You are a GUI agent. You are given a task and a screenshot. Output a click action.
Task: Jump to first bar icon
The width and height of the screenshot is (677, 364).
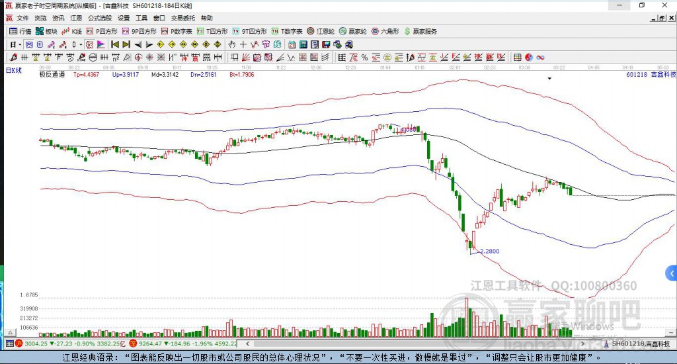[x=115, y=44]
